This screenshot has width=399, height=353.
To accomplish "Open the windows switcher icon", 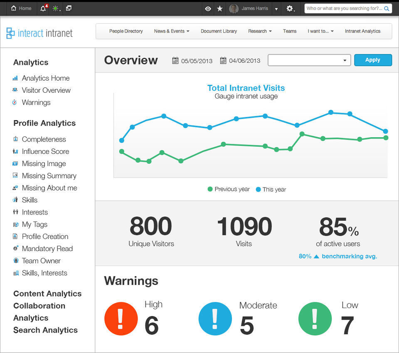I will coord(69,8).
